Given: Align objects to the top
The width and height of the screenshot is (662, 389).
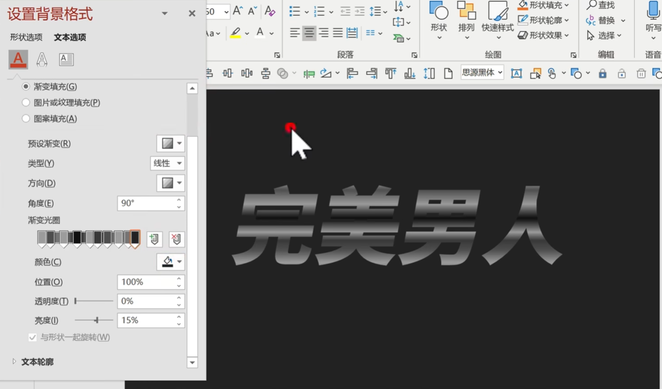Looking at the screenshot, I should click(x=391, y=73).
